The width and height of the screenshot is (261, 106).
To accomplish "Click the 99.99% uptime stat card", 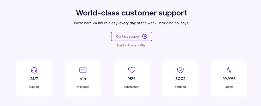I will pos(229,78).
